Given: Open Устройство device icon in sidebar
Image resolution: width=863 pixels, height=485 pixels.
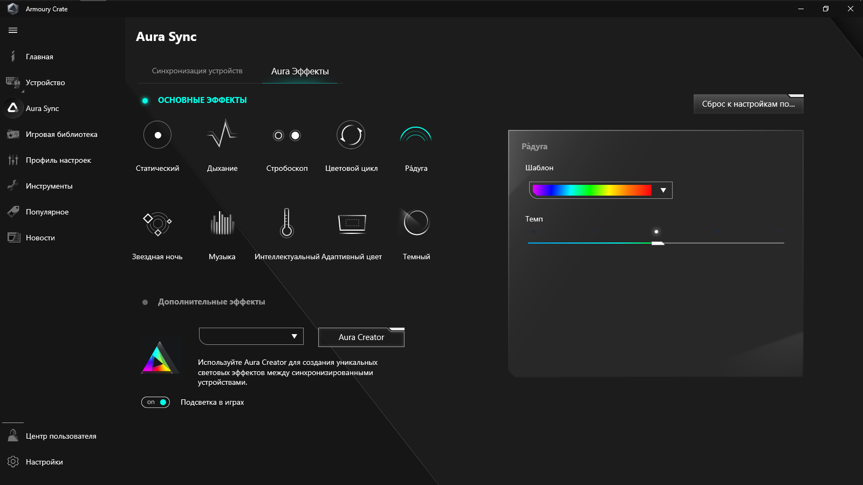Looking at the screenshot, I should [13, 82].
